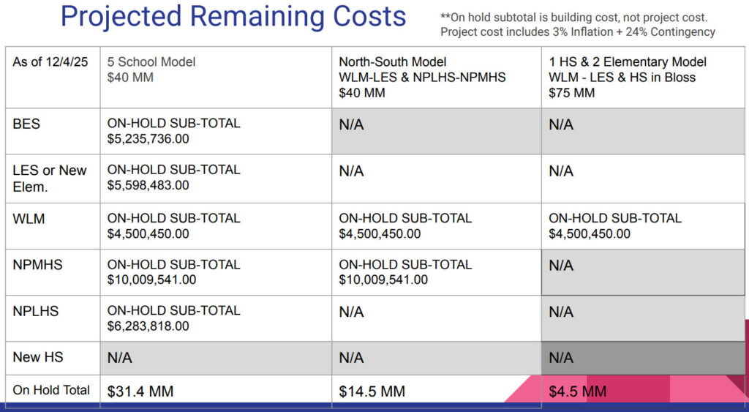
Task: Select the "As of 12/4/25" header cell
Action: 50,62
